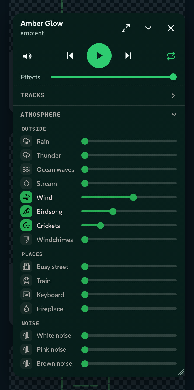Viewport: 194px width, 390px height.
Task: Set Keyboard volume on its slider
Action: [x=129, y=294]
